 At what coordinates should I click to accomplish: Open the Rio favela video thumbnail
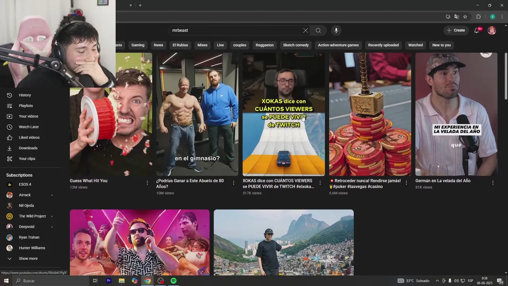click(x=284, y=242)
